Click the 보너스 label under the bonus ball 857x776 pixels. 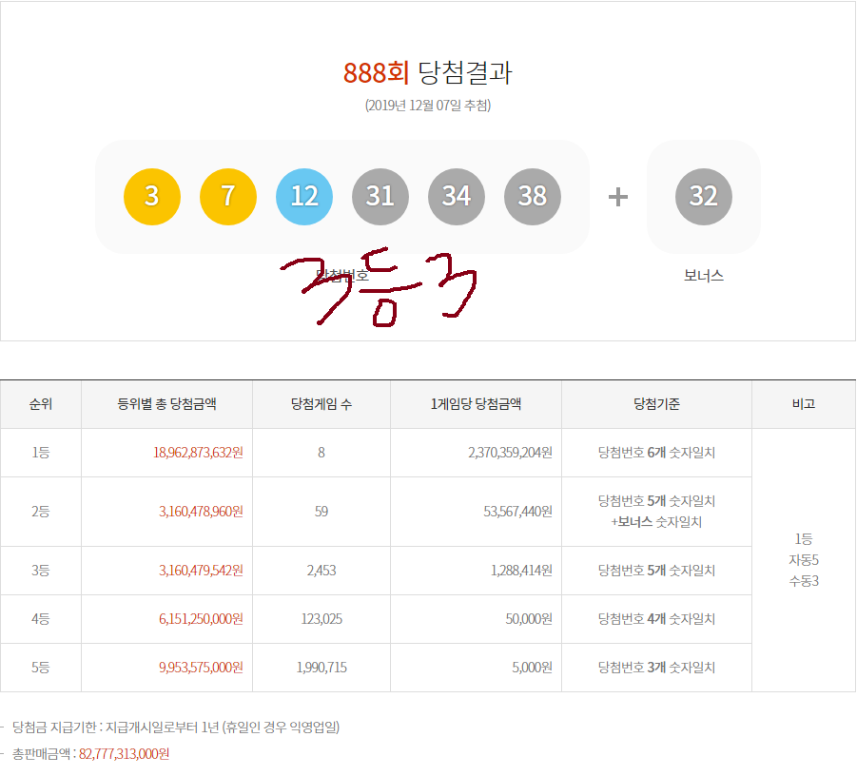pos(704,276)
